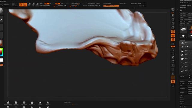
Task: Open UV Master plugin
Action: (x=183, y=8)
